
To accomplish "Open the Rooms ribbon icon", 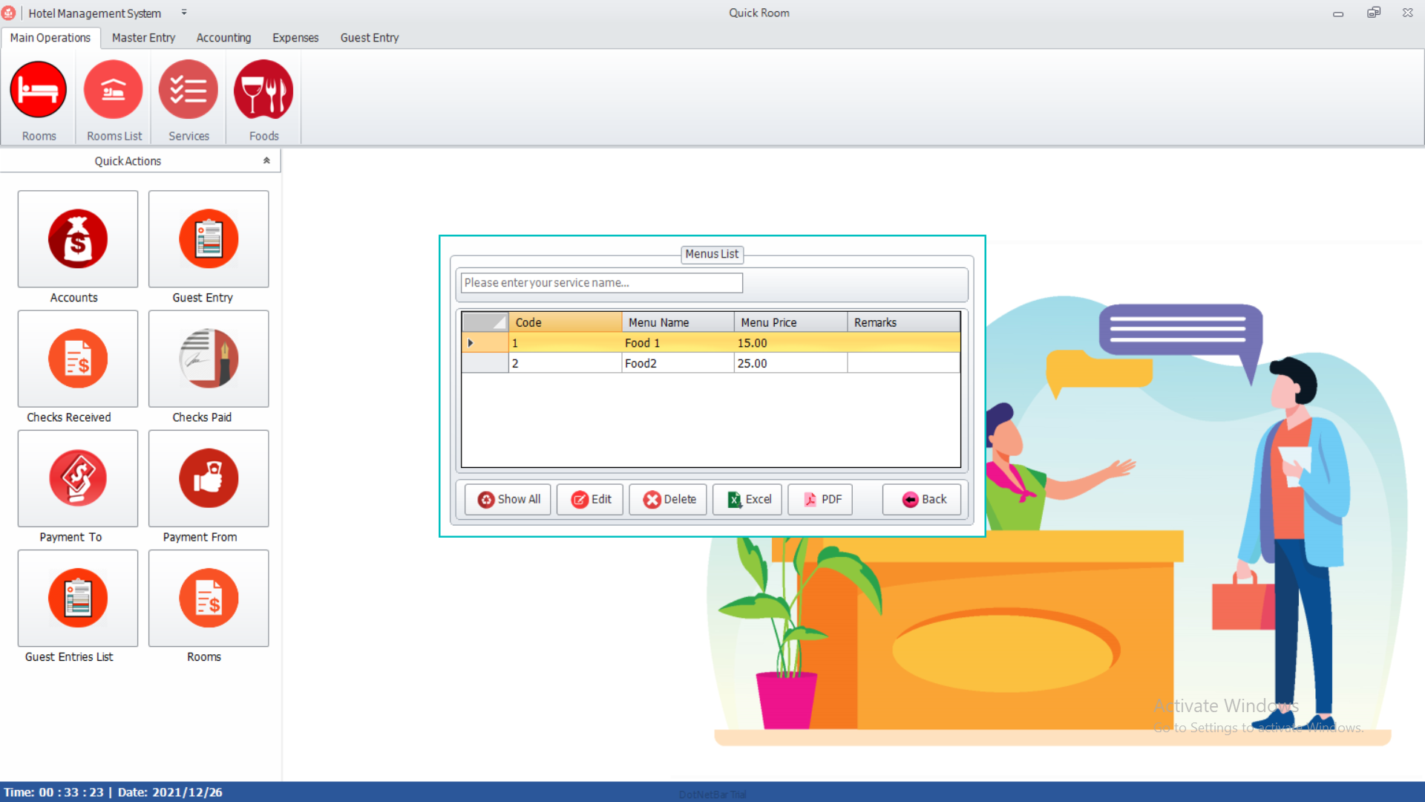I will click(39, 91).
